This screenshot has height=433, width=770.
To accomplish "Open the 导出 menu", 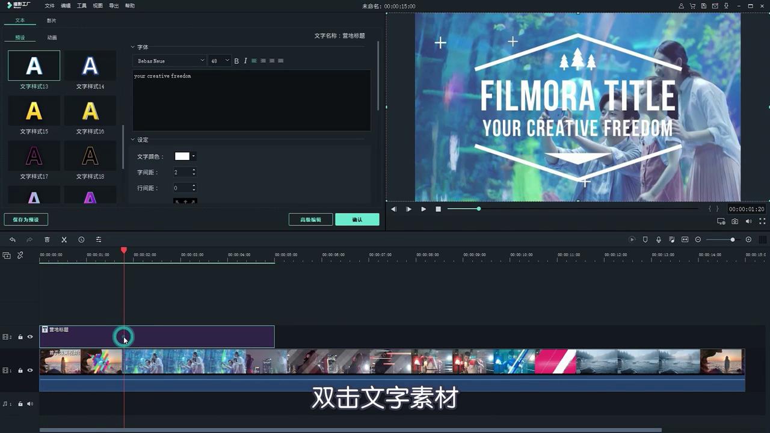I will click(x=114, y=5).
